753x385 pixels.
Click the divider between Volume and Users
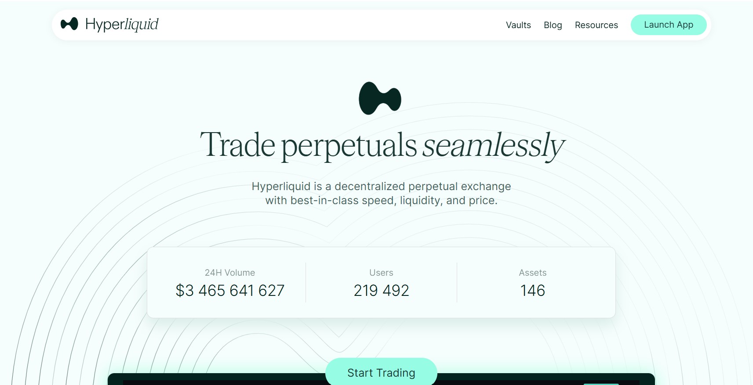(x=306, y=282)
